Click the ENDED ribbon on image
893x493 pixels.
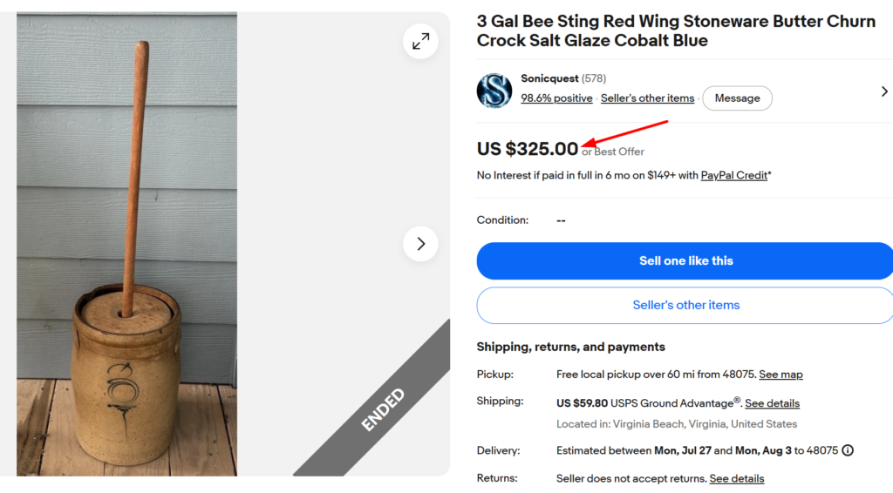pos(383,410)
